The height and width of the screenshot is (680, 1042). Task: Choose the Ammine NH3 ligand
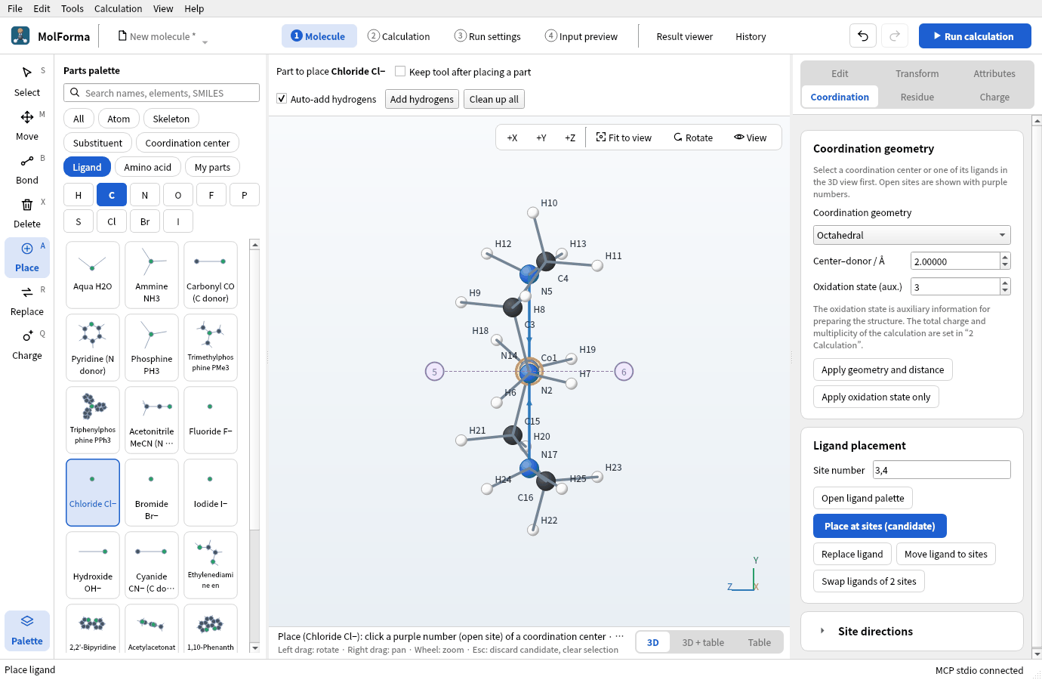tap(152, 275)
